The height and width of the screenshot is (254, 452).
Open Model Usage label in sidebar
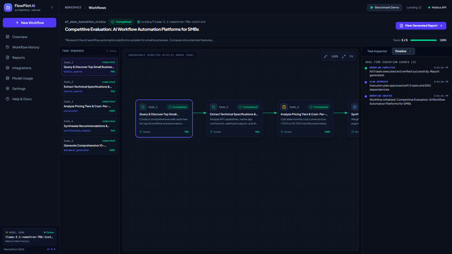22,78
